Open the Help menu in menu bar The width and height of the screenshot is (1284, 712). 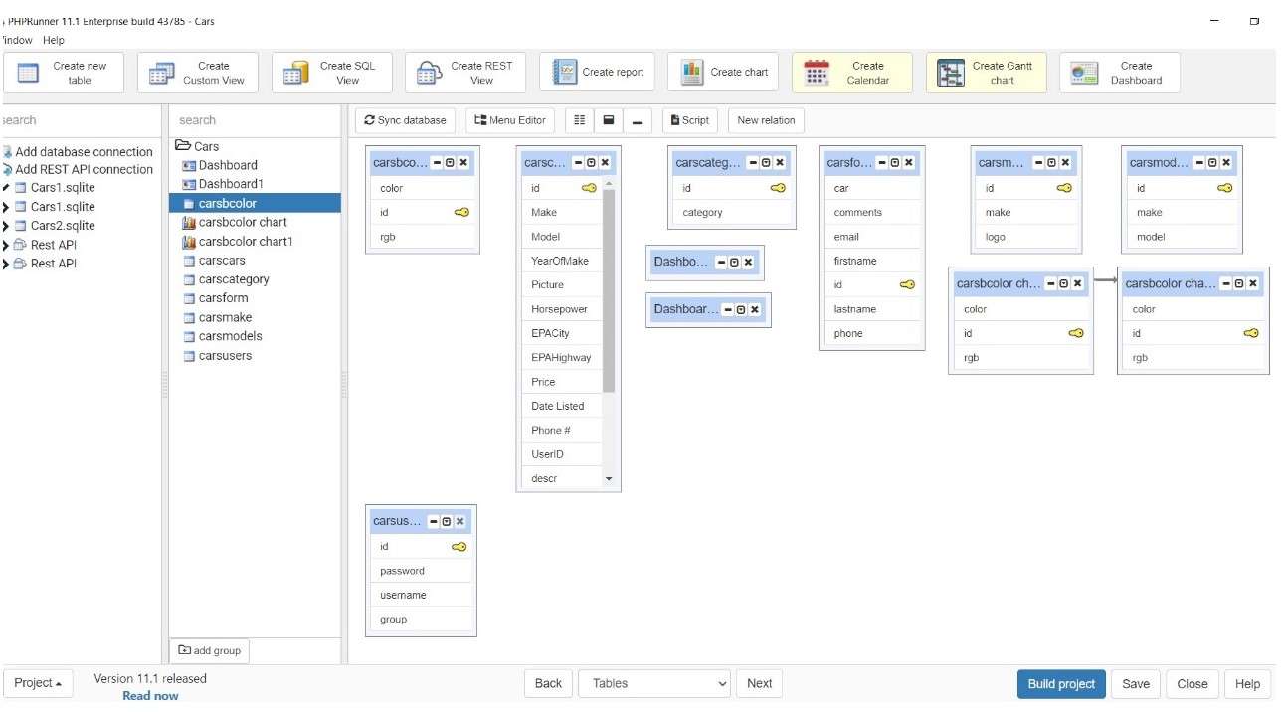coord(54,40)
